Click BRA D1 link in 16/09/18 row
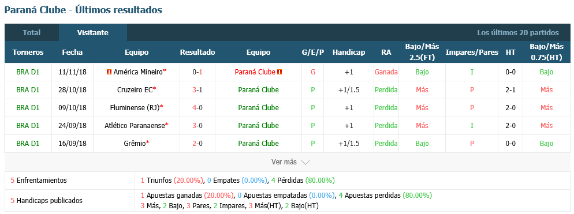574x214 pixels. click(28, 144)
